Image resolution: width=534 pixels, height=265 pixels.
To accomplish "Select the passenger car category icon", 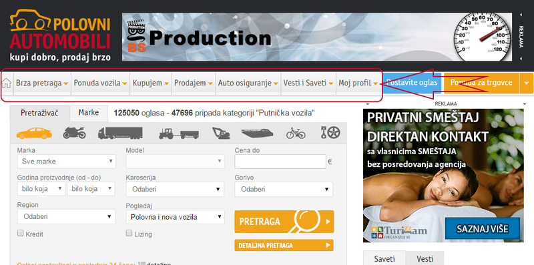I will 34,134.
